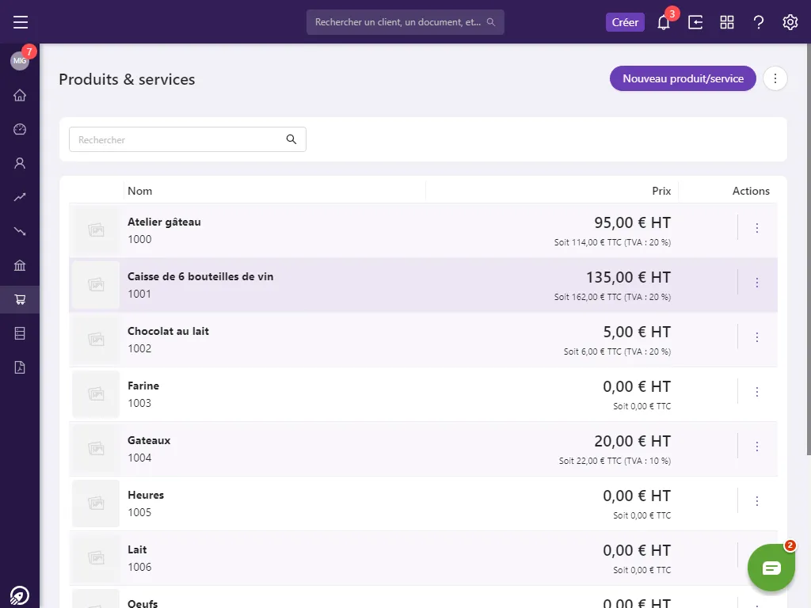The height and width of the screenshot is (608, 811).
Task: Click Lait image thumbnail
Action: [96, 558]
